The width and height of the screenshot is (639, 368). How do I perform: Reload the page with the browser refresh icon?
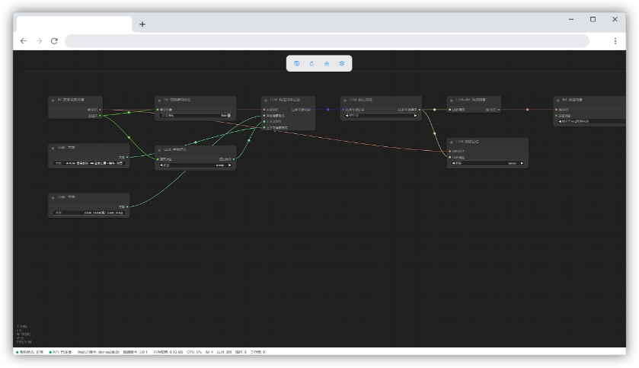(x=54, y=41)
